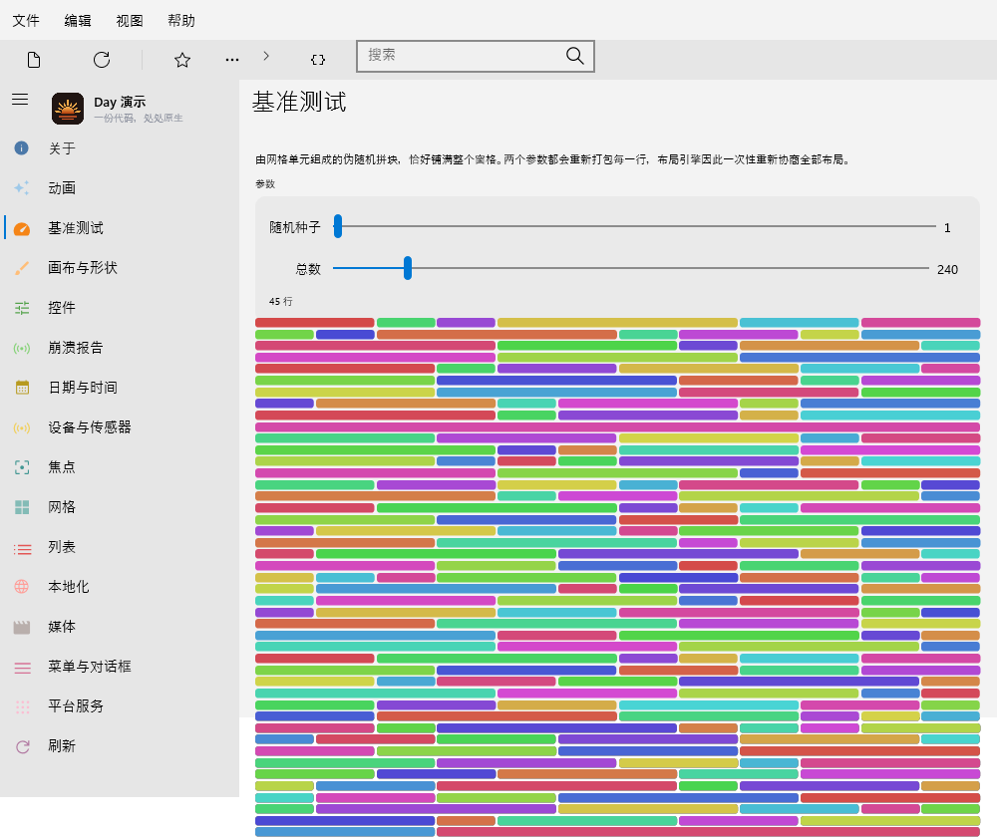Screen dimensions: 997x837
Task: Click the Day 演示 sun app logo
Action: tap(68, 108)
